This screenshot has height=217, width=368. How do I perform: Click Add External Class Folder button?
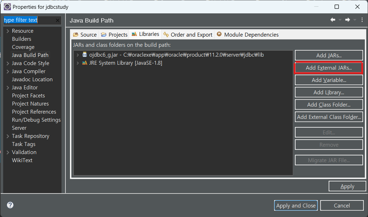pyautogui.click(x=329, y=117)
